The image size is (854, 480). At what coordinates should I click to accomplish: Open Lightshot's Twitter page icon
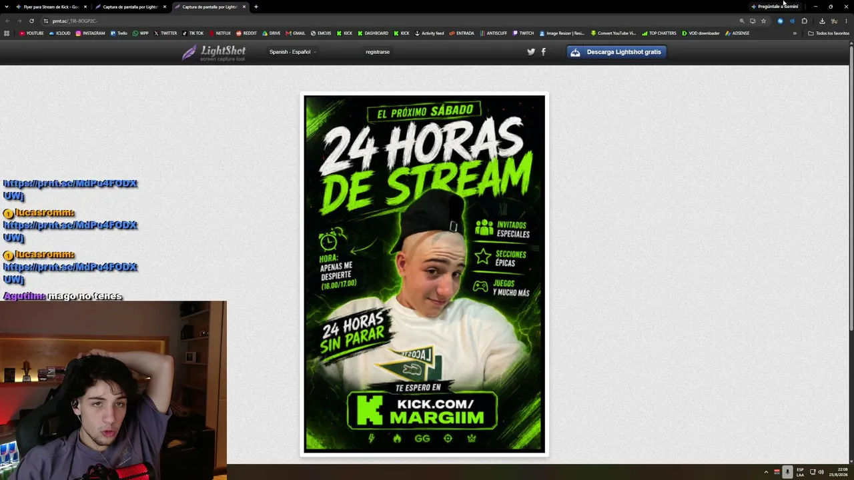pyautogui.click(x=531, y=52)
